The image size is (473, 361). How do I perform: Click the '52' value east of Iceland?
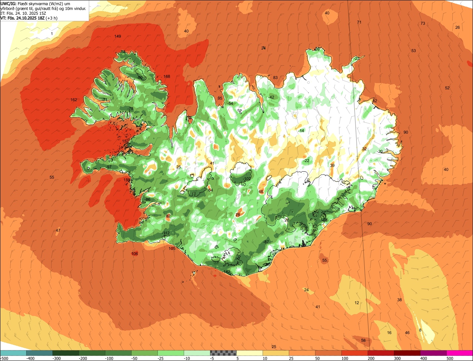pyautogui.click(x=447, y=88)
